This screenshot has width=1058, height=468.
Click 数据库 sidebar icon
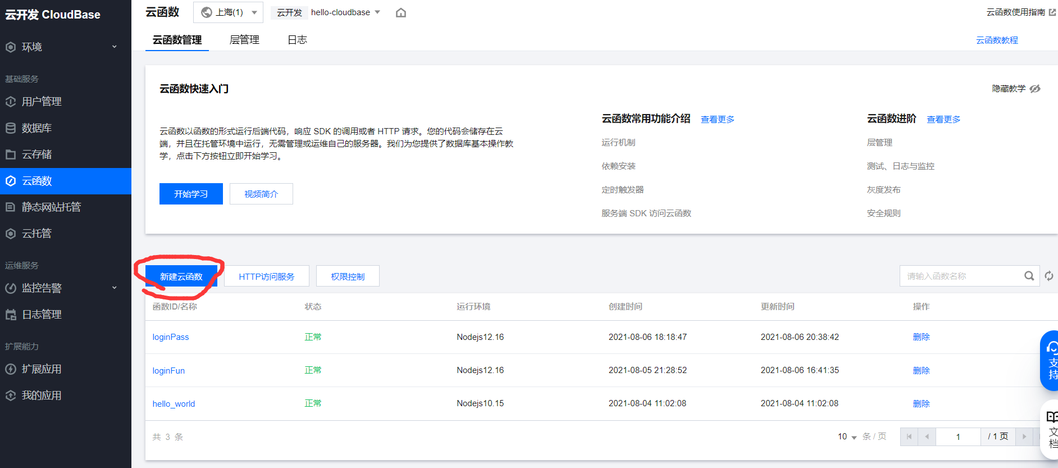coord(11,128)
